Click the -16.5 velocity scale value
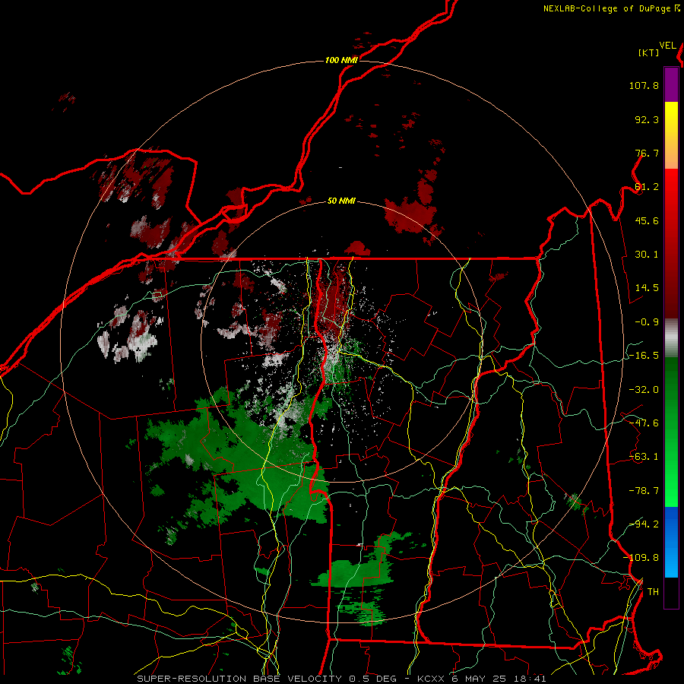Image resolution: width=684 pixels, height=684 pixels. coord(644,356)
